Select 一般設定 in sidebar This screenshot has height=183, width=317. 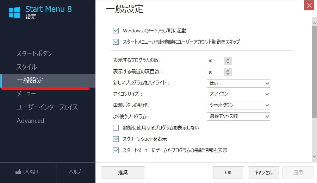[x=48, y=80]
